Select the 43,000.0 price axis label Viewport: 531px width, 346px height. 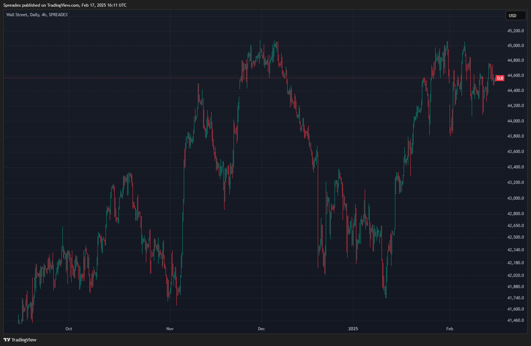[x=516, y=198]
